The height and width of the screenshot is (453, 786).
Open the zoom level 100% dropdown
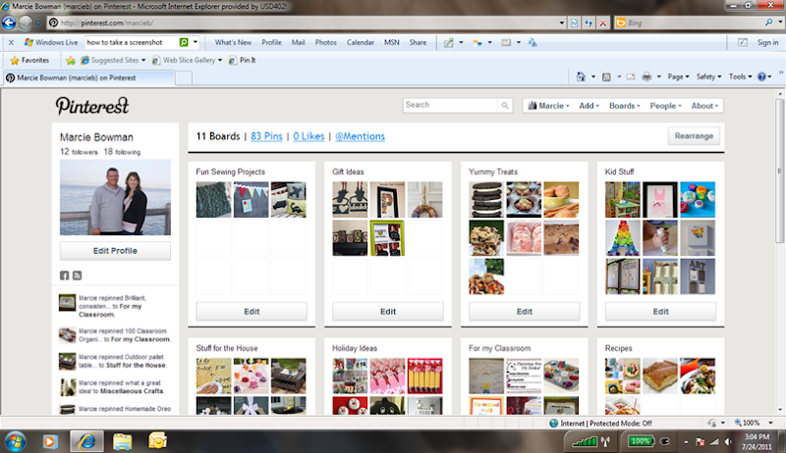(771, 423)
